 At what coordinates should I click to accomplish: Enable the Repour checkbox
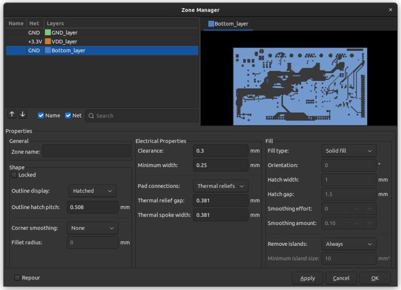(x=17, y=277)
